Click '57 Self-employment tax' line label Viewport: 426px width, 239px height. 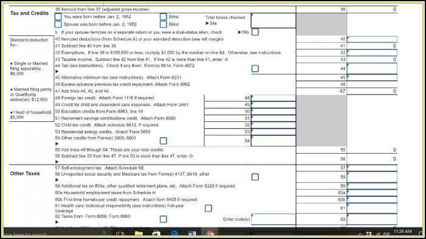(99, 168)
